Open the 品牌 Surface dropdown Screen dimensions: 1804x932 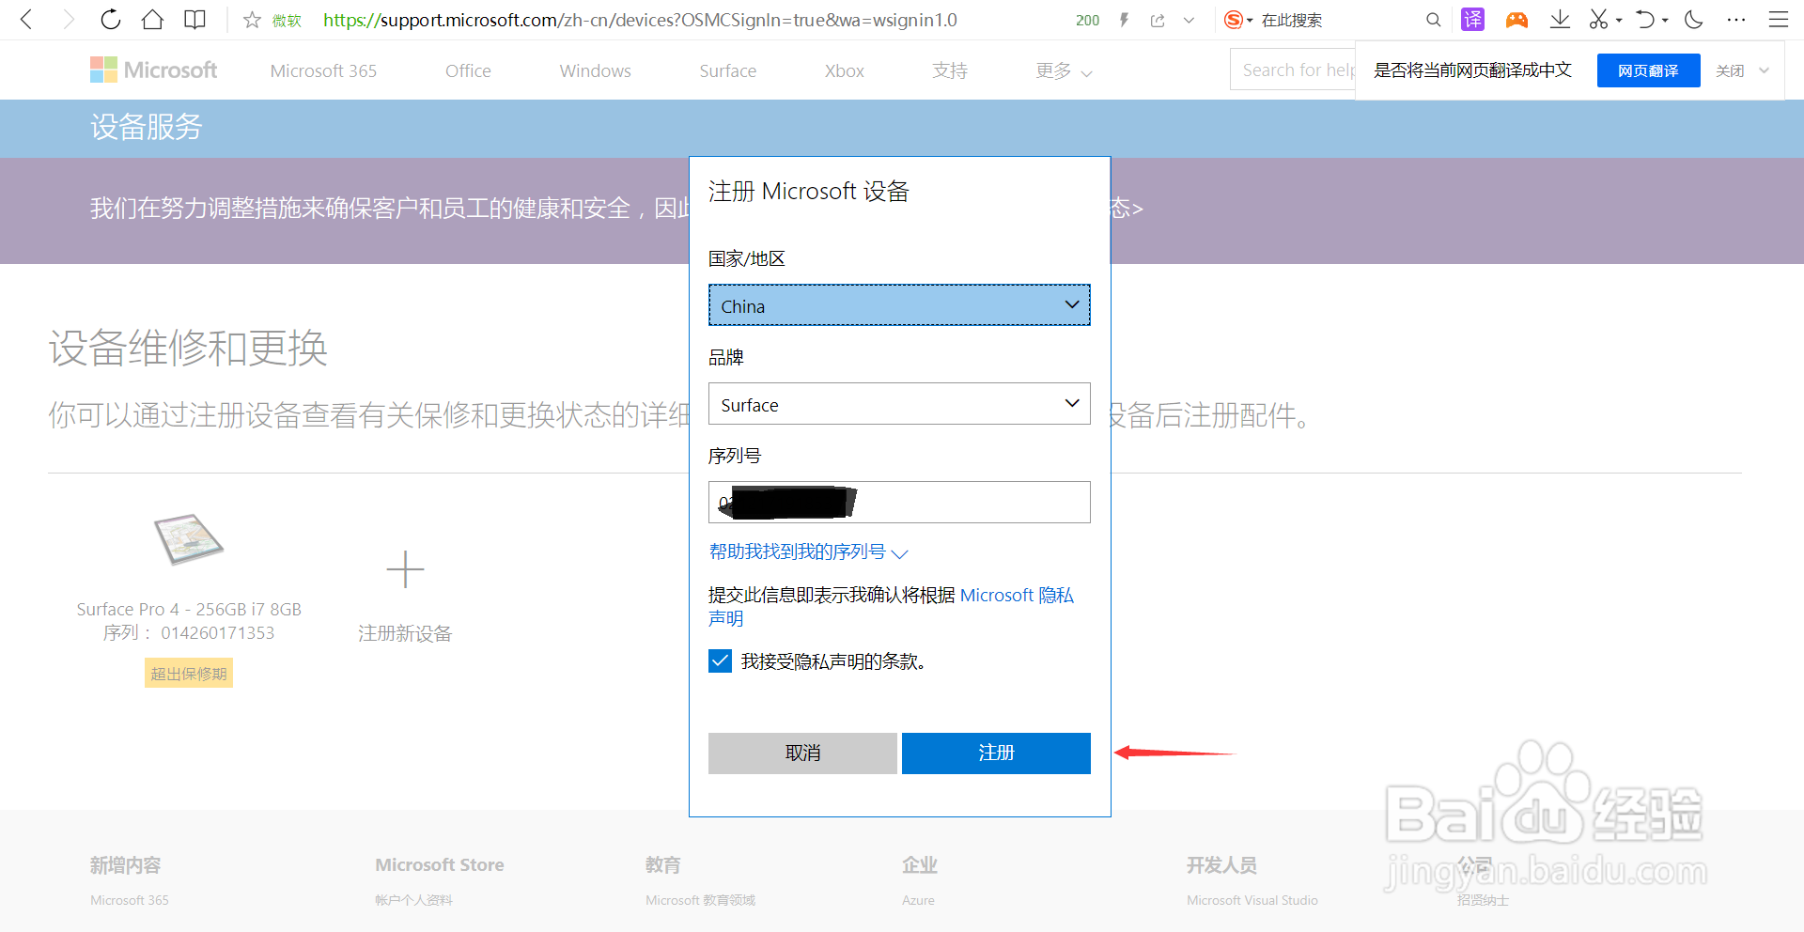pyautogui.click(x=899, y=404)
